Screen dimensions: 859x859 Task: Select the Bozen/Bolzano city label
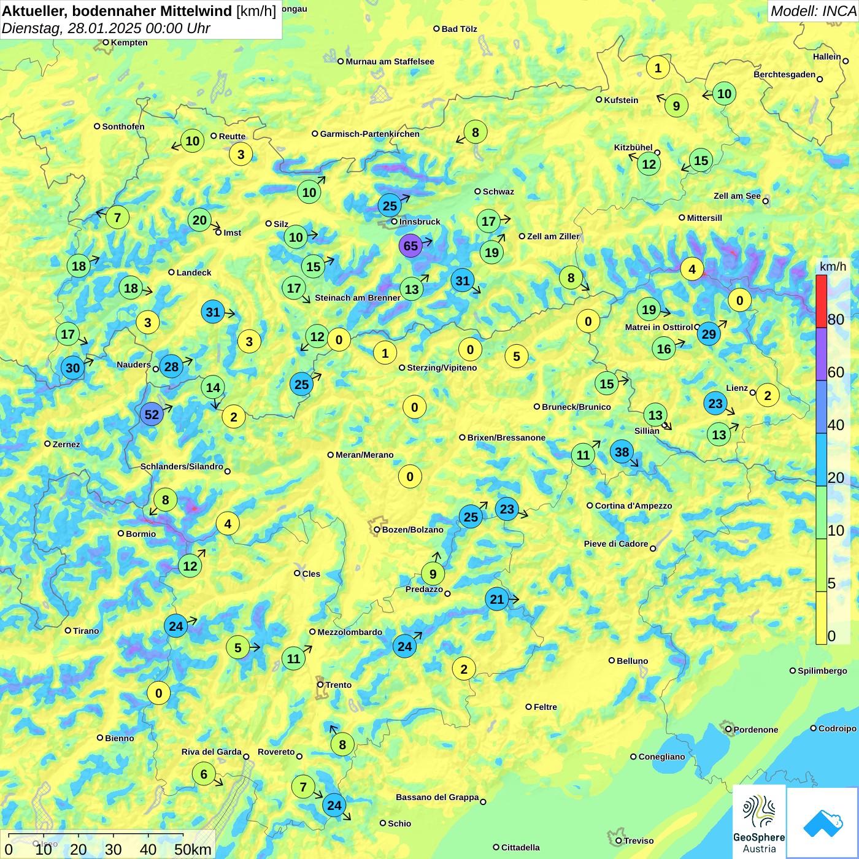(x=412, y=530)
